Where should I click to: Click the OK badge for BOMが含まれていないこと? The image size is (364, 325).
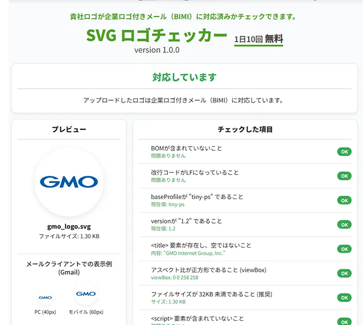click(344, 152)
